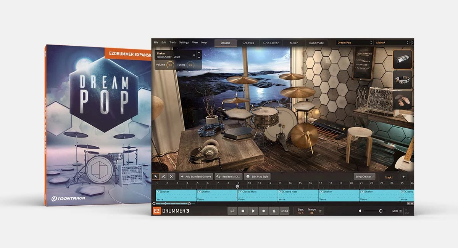Switch to the Grid Editor tab

click(x=271, y=43)
